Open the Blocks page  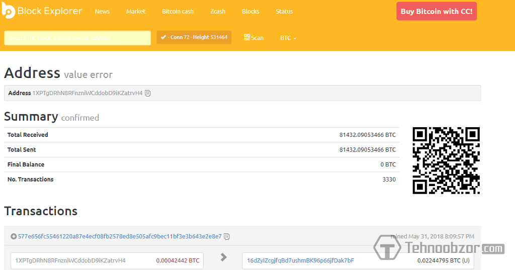click(250, 12)
